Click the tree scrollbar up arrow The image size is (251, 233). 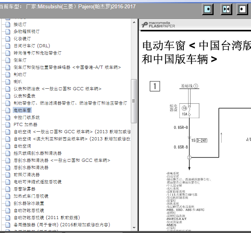tap(134, 22)
